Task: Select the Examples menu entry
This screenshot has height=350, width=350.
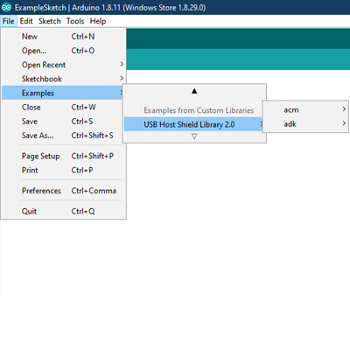Action: (62, 93)
